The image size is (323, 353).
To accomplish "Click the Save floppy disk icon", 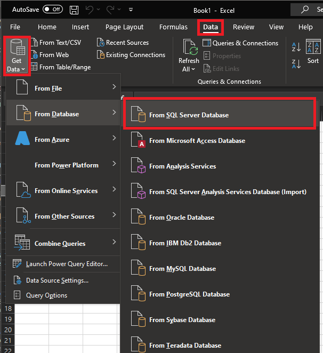I will [74, 10].
